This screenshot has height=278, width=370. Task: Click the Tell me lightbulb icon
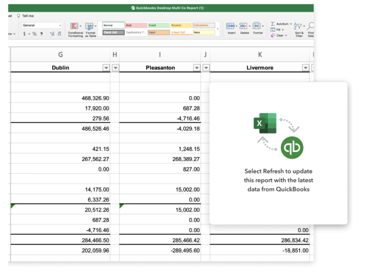(x=19, y=16)
